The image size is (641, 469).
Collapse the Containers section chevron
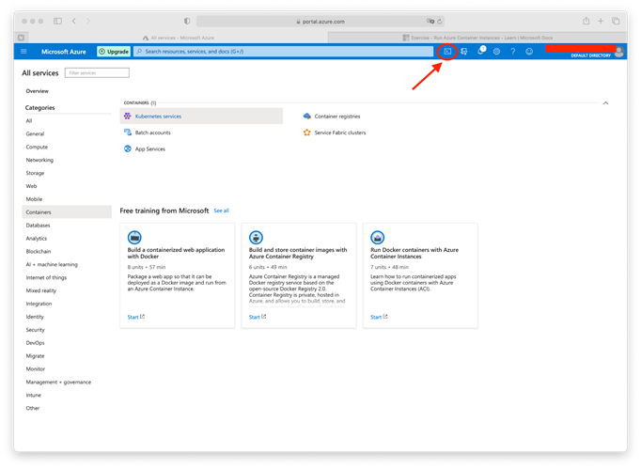605,103
